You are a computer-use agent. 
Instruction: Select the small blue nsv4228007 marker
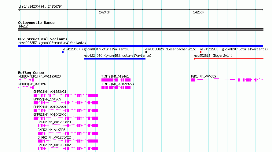point(63,52)
